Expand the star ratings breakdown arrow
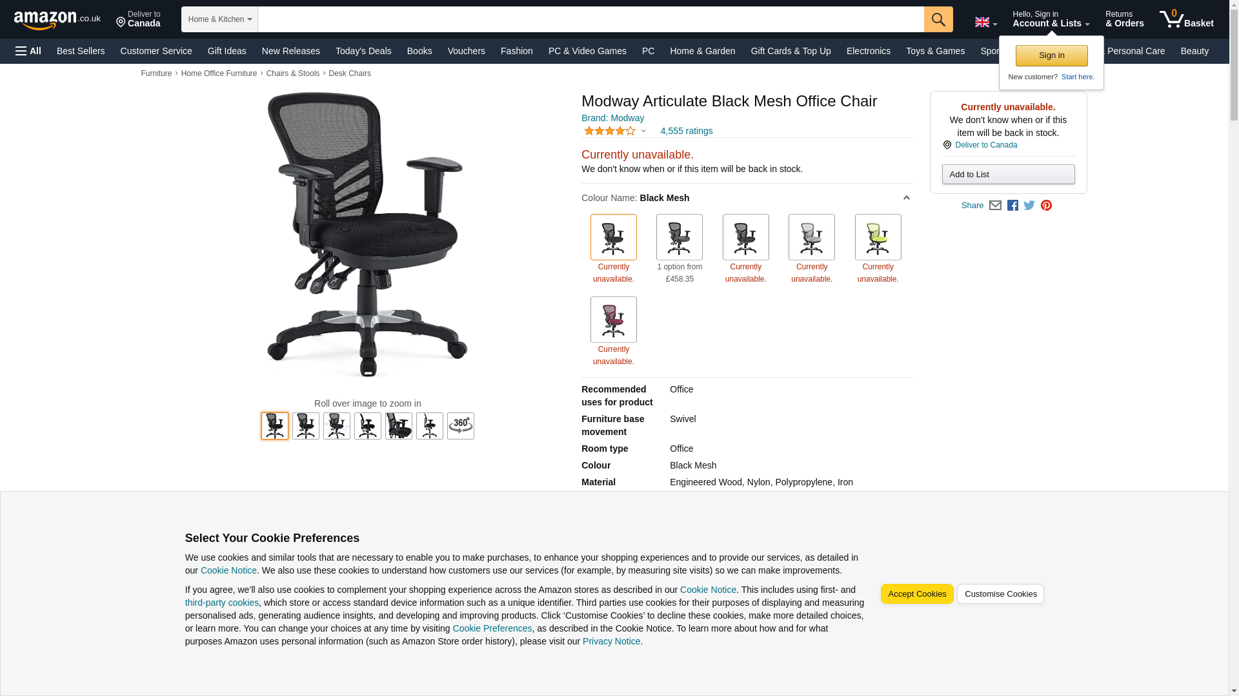 pos(643,131)
